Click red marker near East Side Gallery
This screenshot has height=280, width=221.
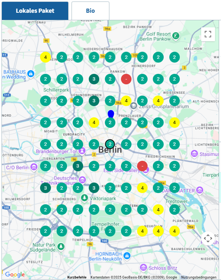coord(142,166)
